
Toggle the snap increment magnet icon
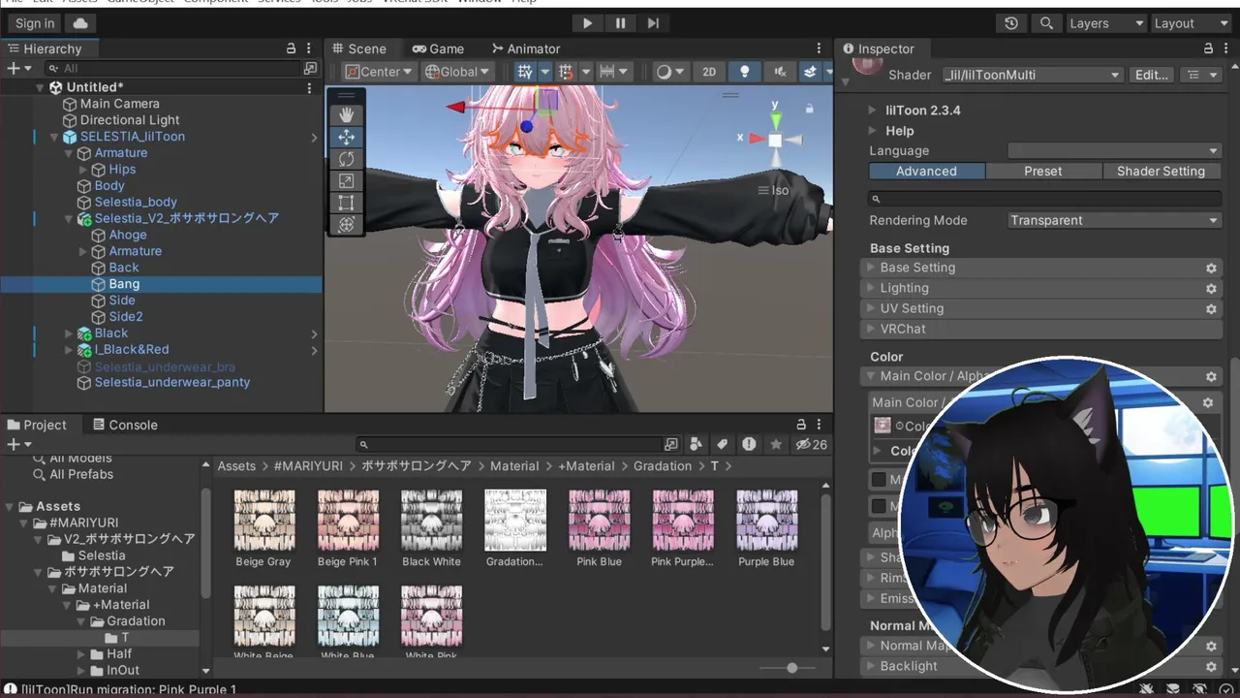tap(566, 72)
